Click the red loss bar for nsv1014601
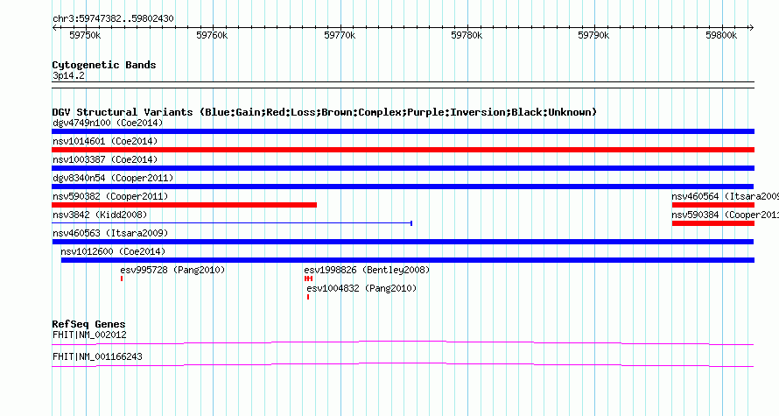This screenshot has width=779, height=416. pos(403,150)
